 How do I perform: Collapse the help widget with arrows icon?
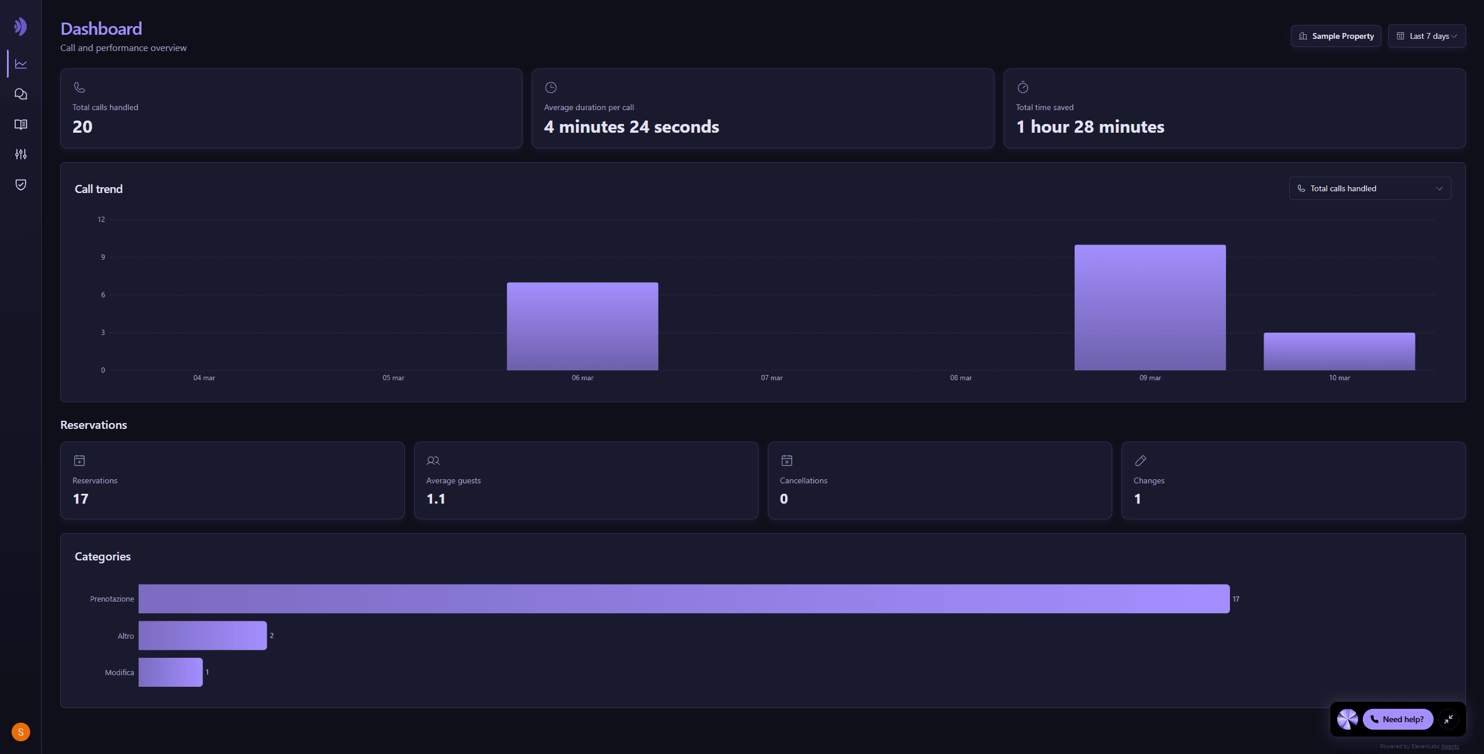click(1448, 719)
